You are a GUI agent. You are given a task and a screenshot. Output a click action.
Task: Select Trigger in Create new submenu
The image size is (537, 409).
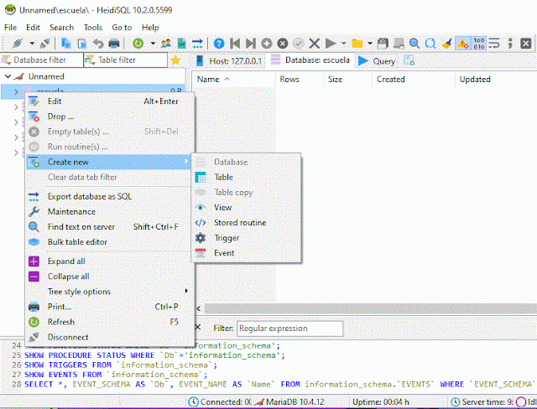coord(246,238)
